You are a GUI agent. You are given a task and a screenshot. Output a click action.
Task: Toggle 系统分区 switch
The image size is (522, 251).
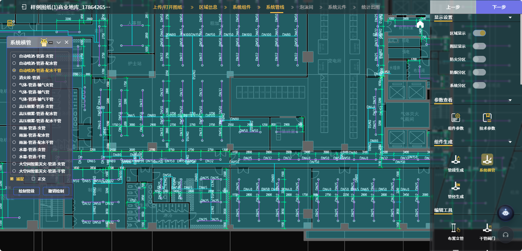479,85
